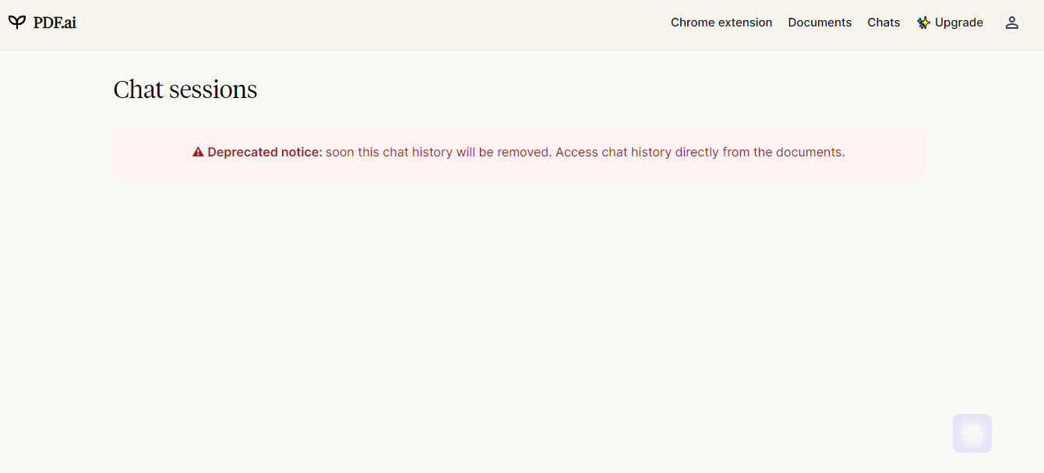Open the floating swirl assistant widget
Image resolution: width=1044 pixels, height=473 pixels.
(x=972, y=433)
